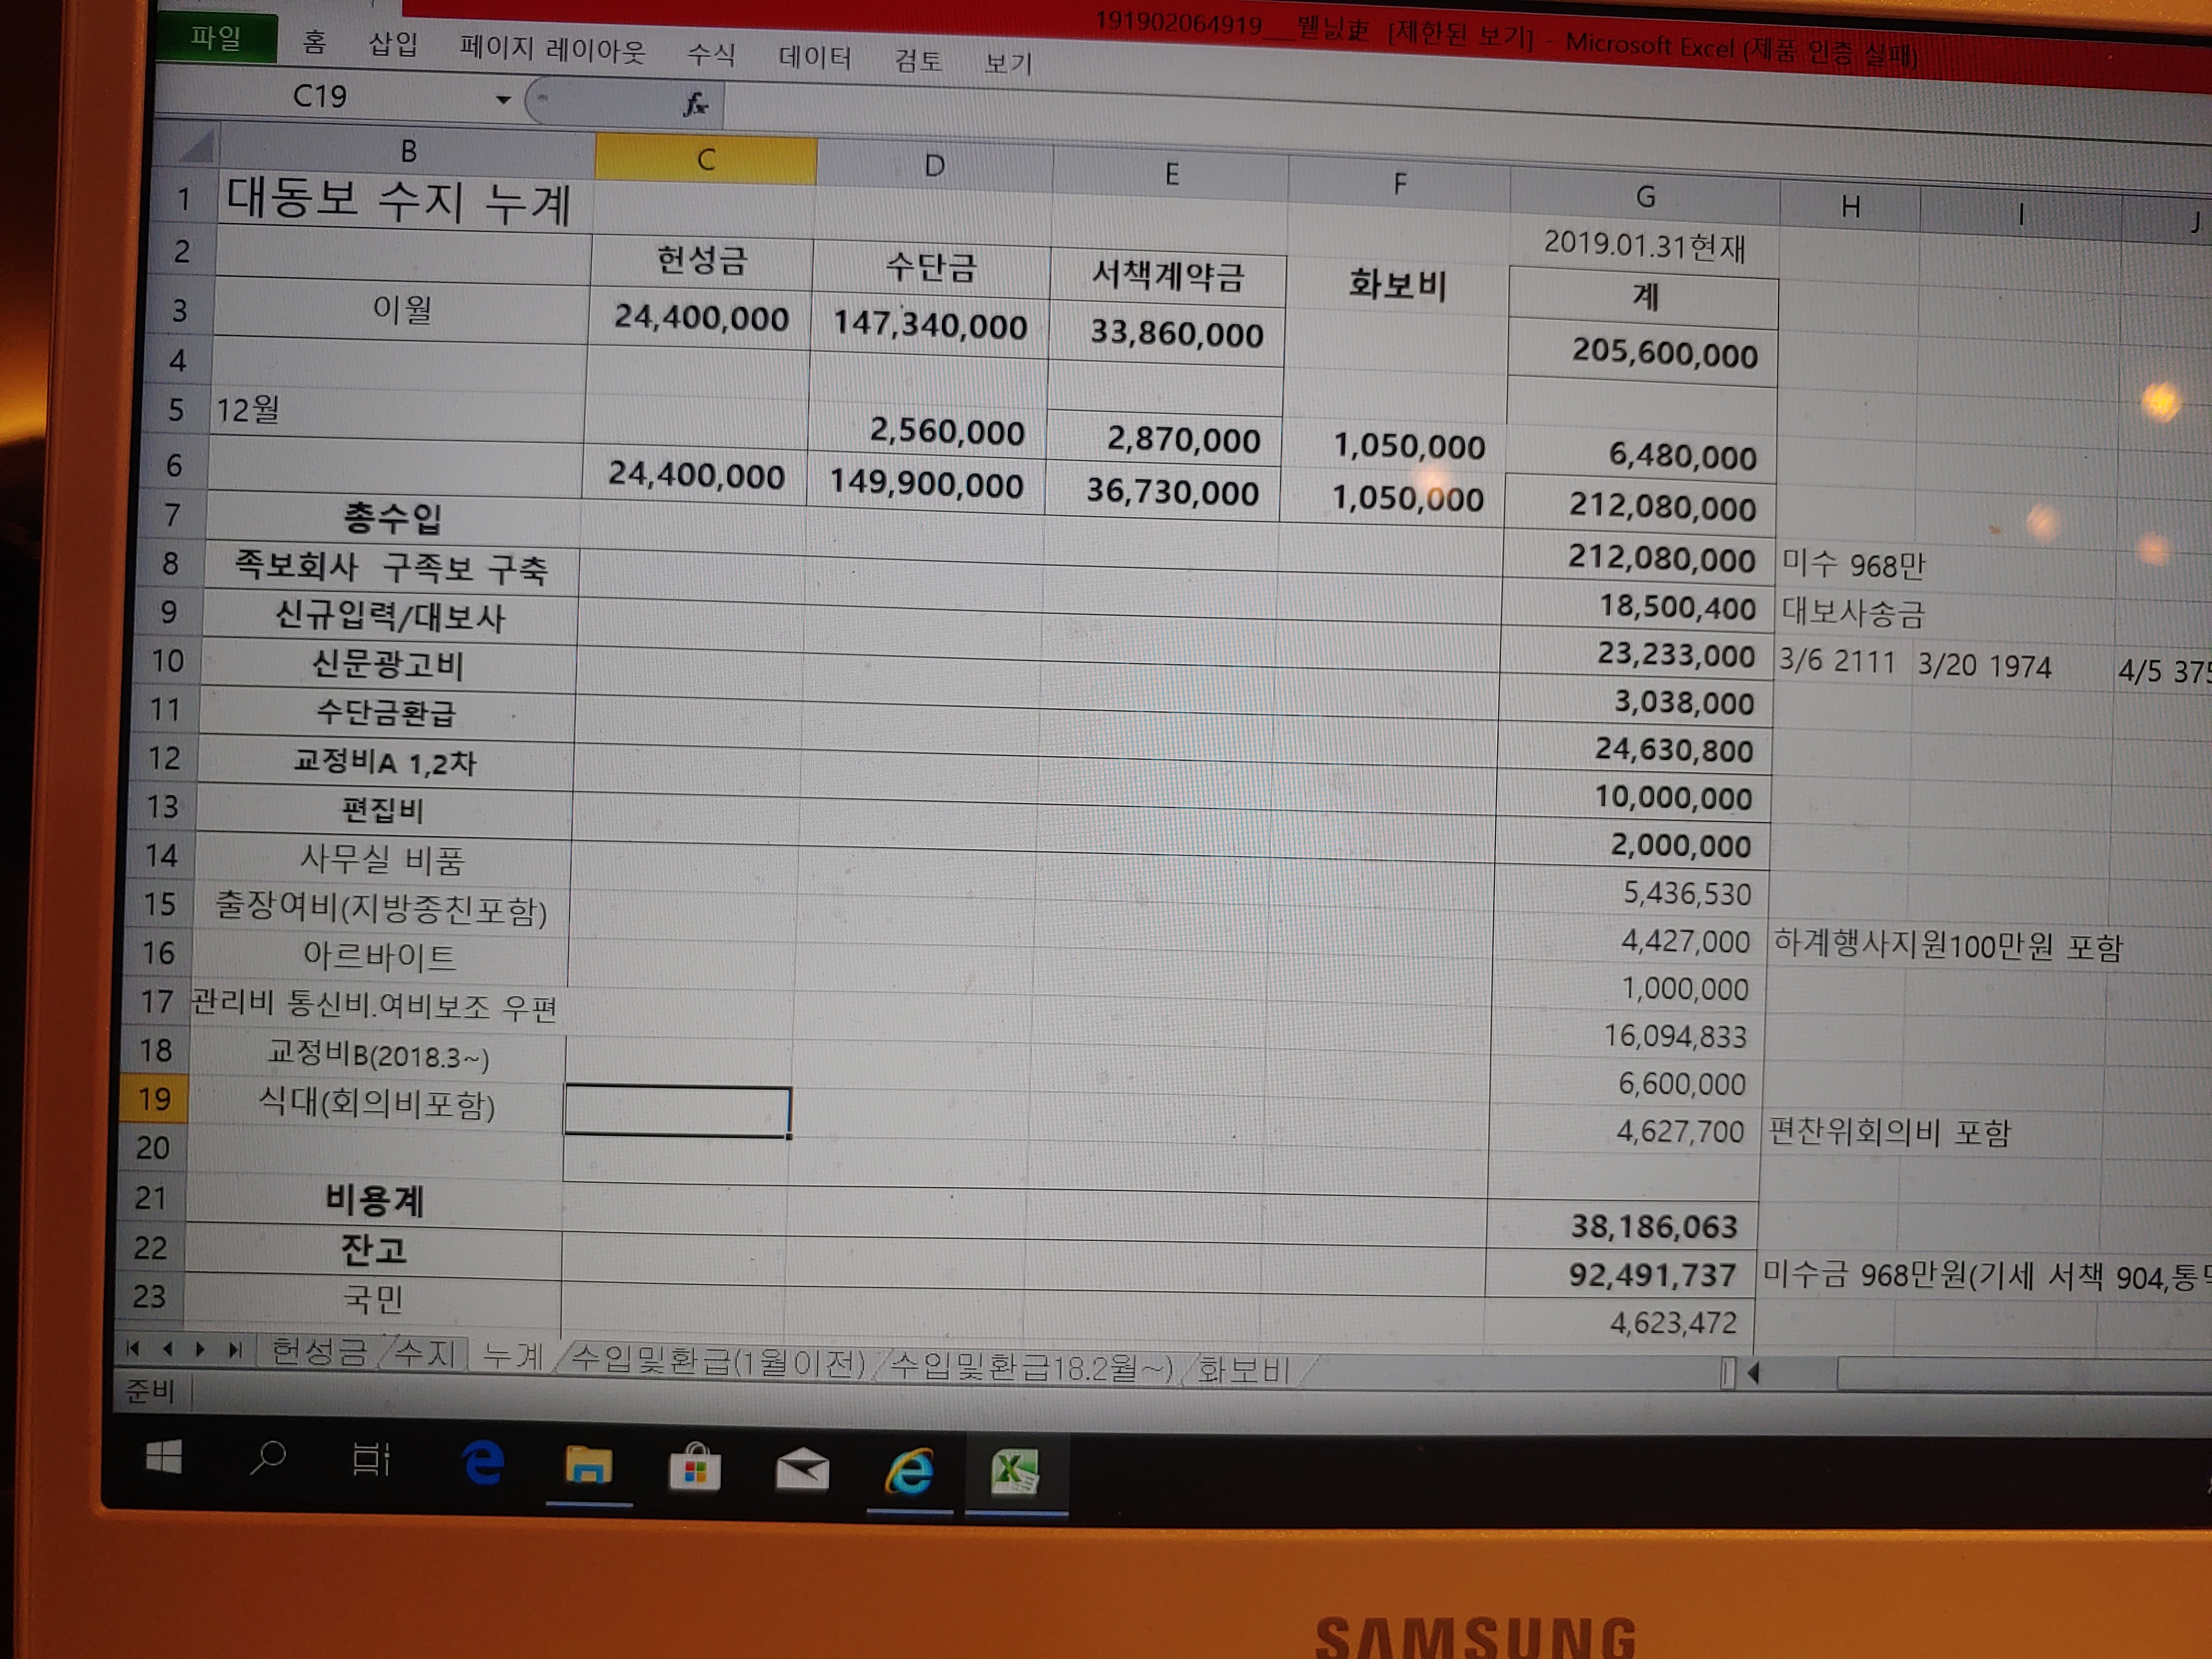Click the note 편찬위회의비 포함
2212x1659 pixels.
1888,1133
